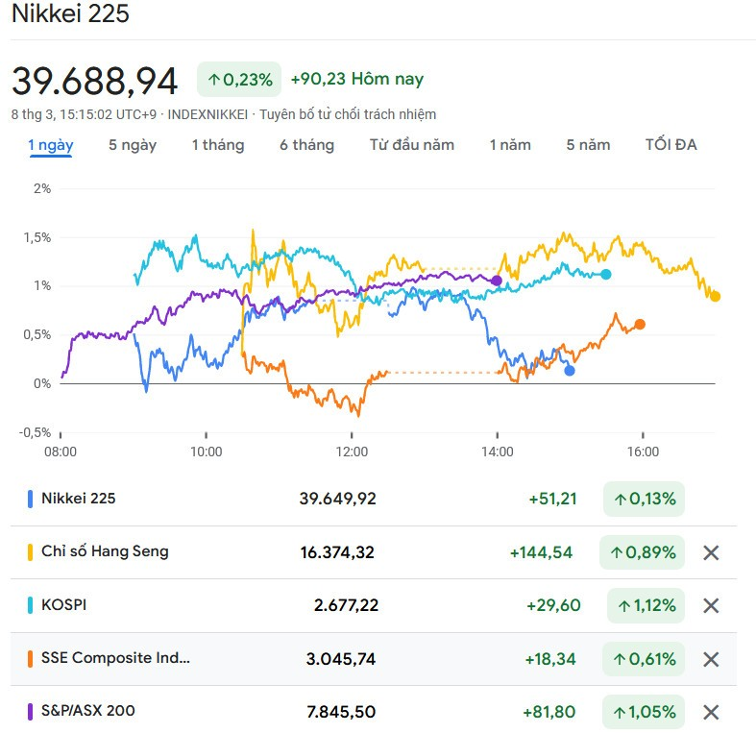Click the yellow Hang Seng color marker
The height and width of the screenshot is (733, 756).
click(x=31, y=552)
